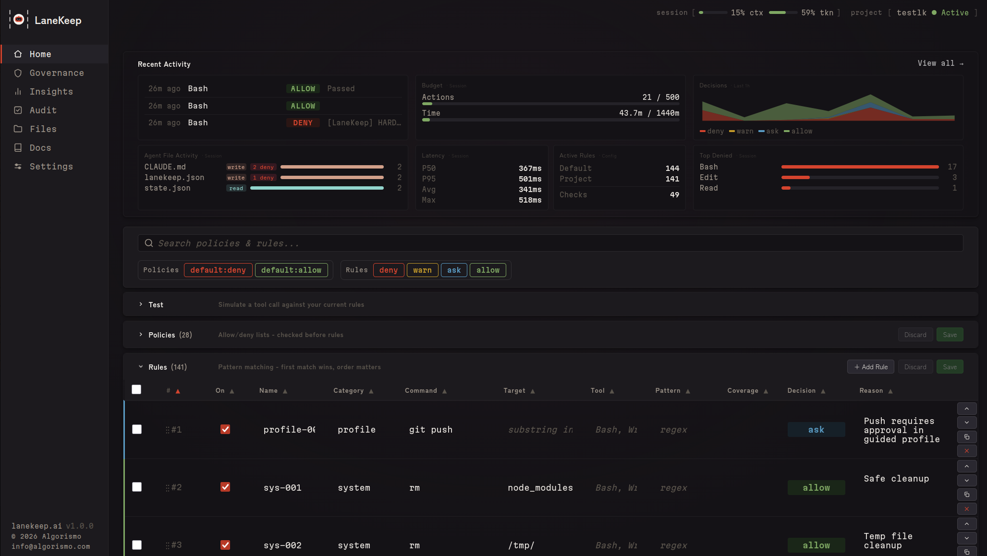Screen dimensions: 987x556
Task: Move rule #1 down using the chevron icon
Action: tap(967, 423)
